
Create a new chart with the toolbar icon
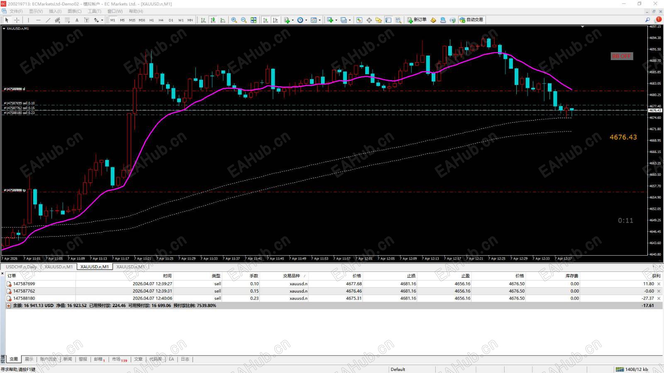pyautogui.click(x=330, y=20)
